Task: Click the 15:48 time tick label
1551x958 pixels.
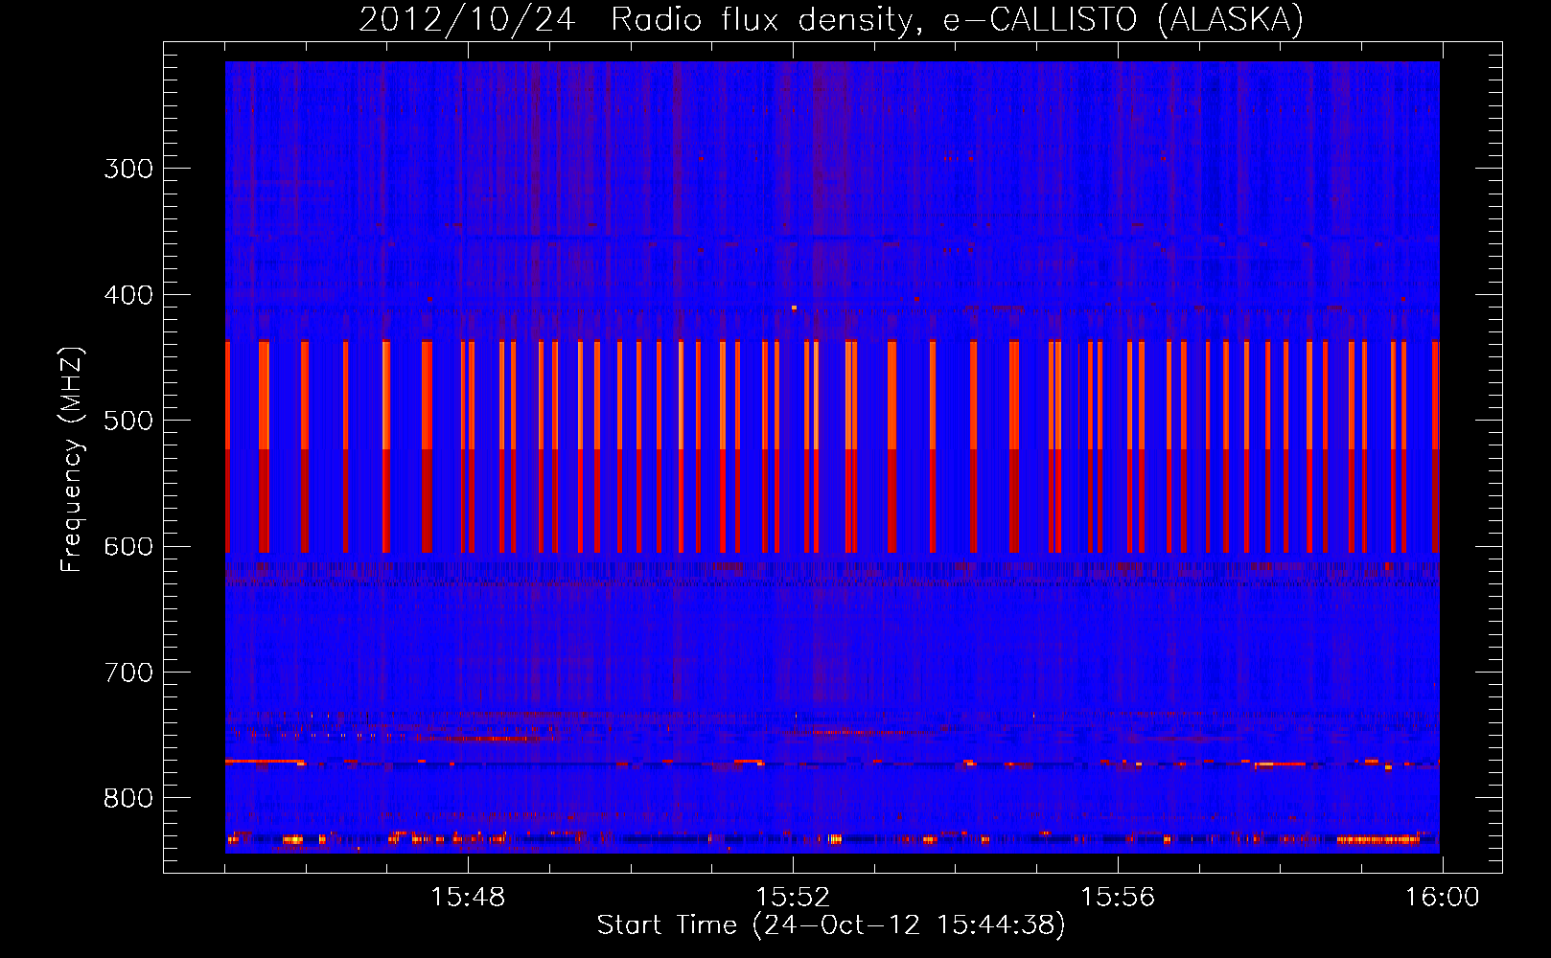Action: click(468, 898)
